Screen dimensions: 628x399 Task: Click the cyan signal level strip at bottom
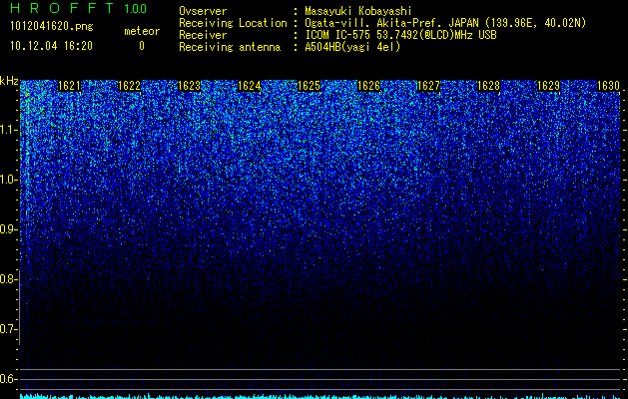click(320, 396)
